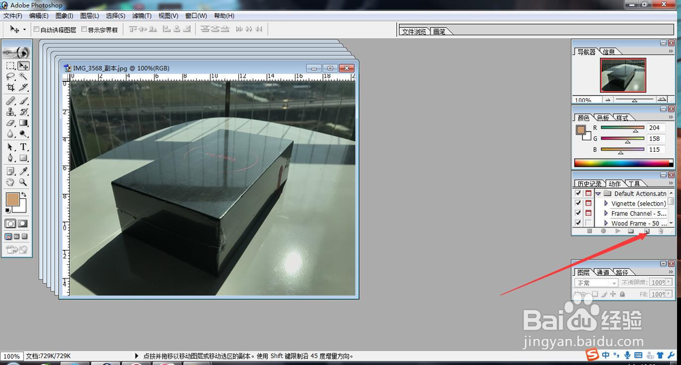Open the Navigator panel flyout menu arrow
Screen dimensions: 681x365
coord(671,51)
